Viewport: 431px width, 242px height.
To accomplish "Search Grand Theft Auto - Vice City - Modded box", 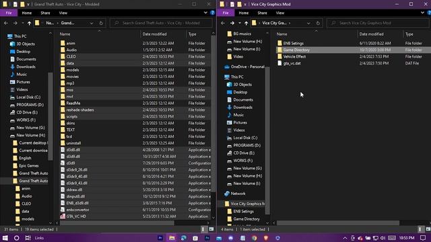I will point(161,23).
